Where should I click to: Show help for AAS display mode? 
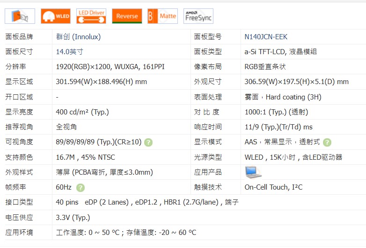click(x=327, y=142)
